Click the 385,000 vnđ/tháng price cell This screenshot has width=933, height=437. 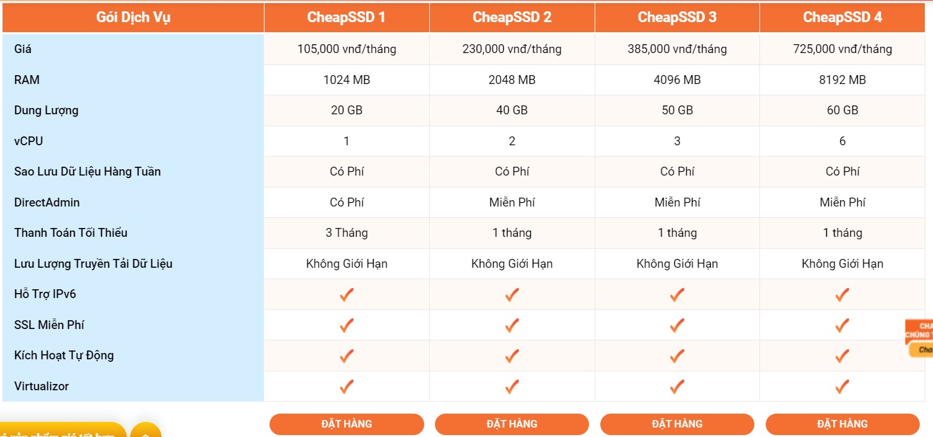677,49
